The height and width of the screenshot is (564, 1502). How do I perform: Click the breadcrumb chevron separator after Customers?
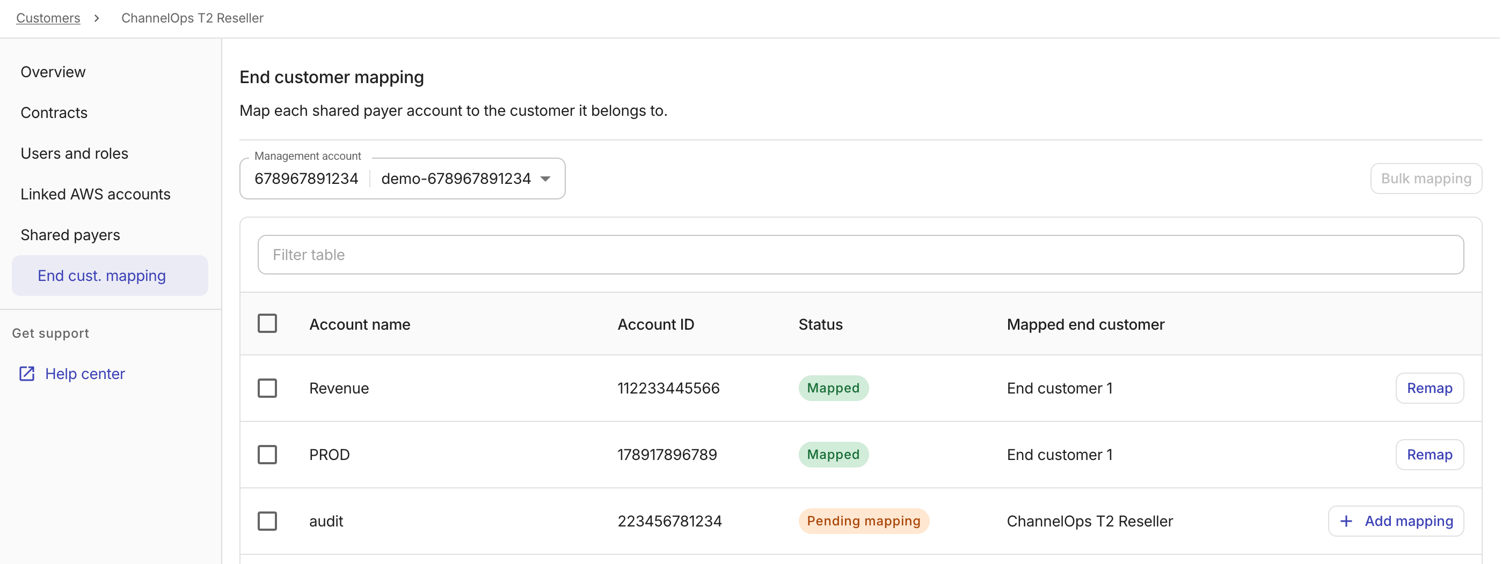click(x=97, y=18)
